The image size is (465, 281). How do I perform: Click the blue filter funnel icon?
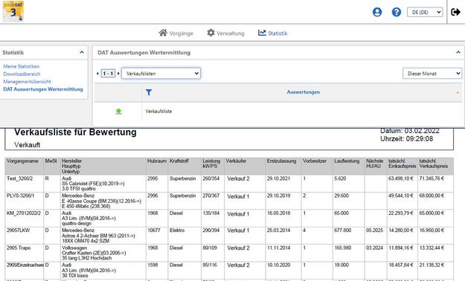click(x=149, y=92)
